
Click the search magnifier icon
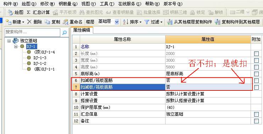(65, 32)
